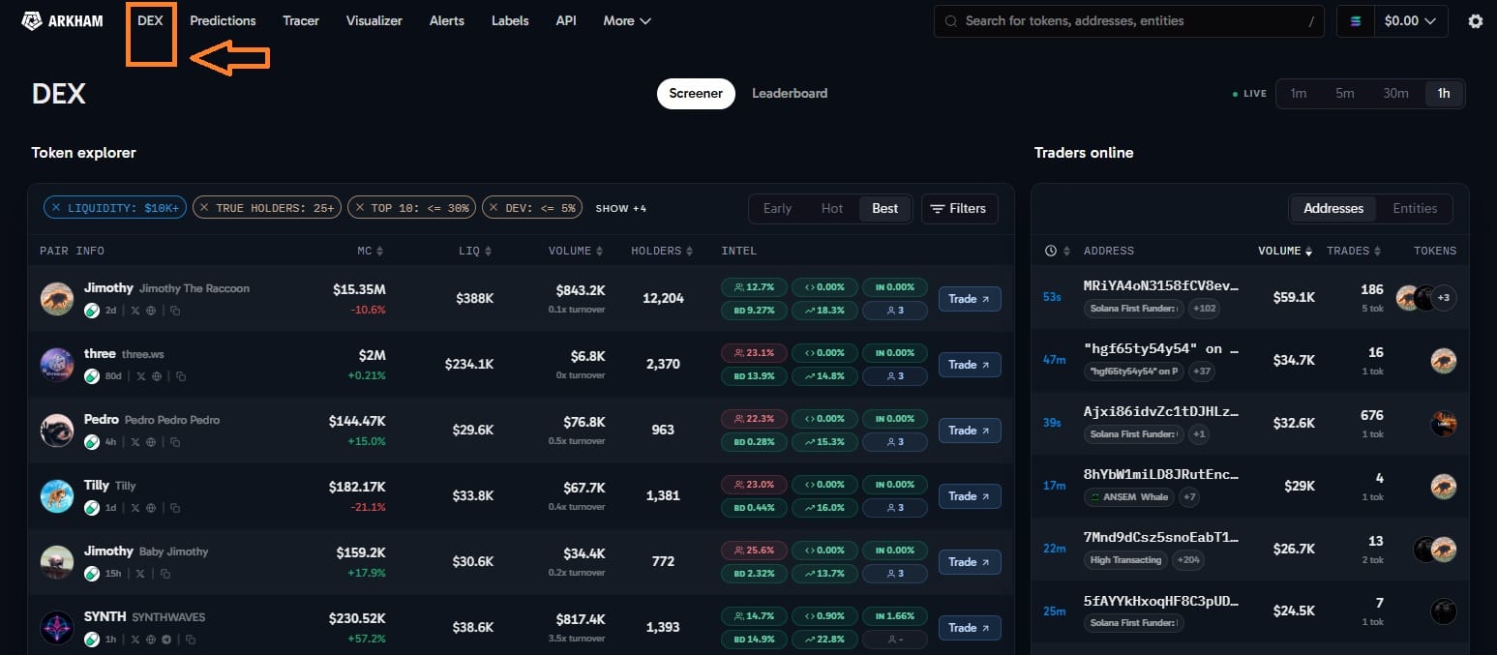Click Trade for SYNTH
The image size is (1497, 655).
click(x=970, y=628)
